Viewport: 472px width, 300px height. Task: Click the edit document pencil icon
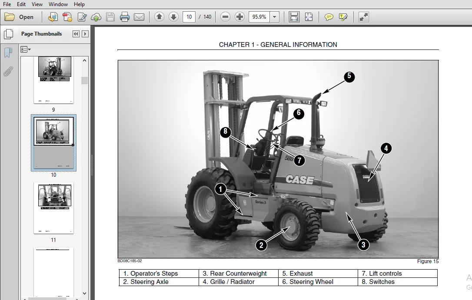pyautogui.click(x=82, y=17)
